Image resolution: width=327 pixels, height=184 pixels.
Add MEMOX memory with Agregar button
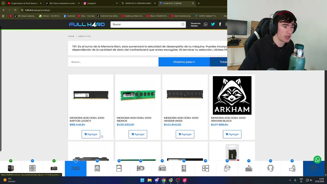point(138,134)
